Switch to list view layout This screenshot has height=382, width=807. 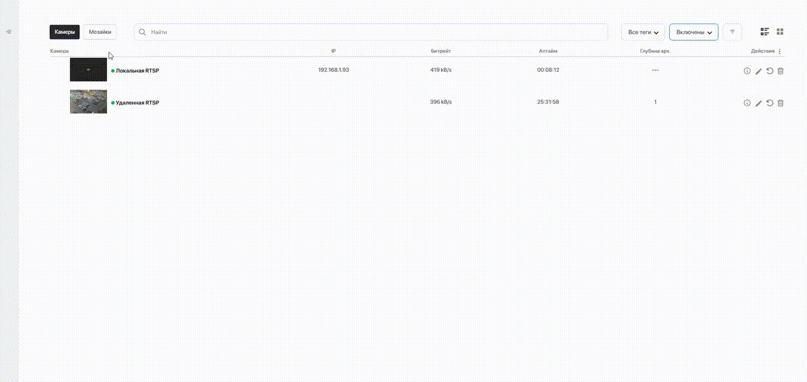coord(765,32)
